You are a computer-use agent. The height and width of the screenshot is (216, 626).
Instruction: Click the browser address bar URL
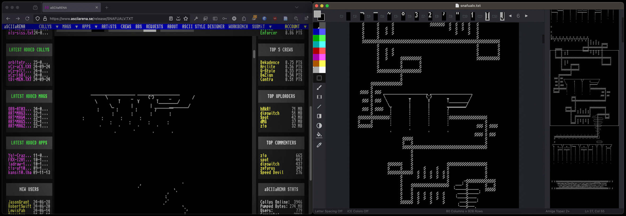[x=91, y=19]
